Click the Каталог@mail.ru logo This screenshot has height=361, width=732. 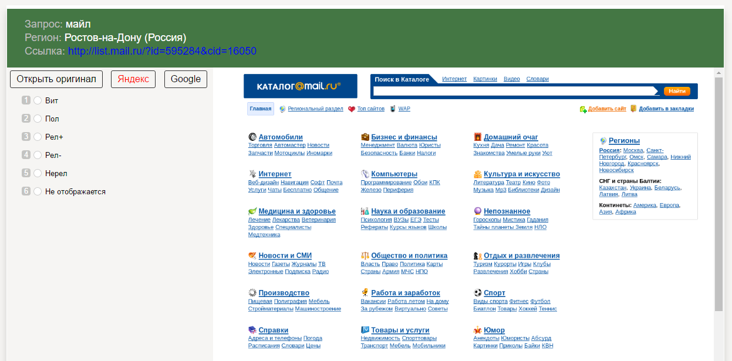click(x=301, y=86)
